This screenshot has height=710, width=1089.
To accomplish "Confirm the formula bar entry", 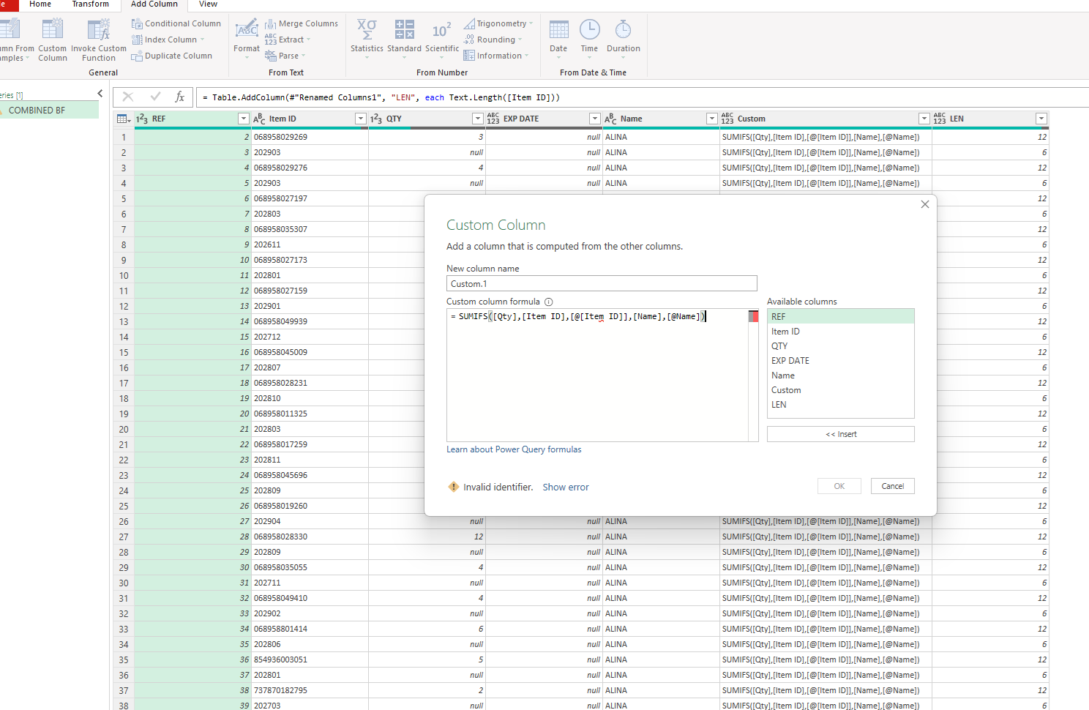I will (x=155, y=97).
